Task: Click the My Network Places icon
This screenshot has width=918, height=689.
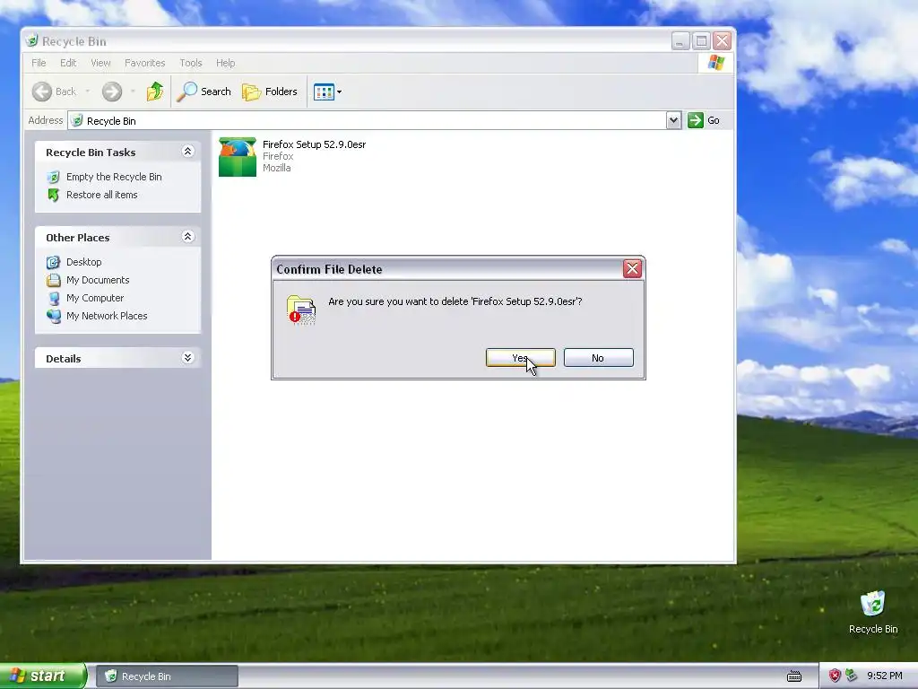Action: pyautogui.click(x=53, y=316)
